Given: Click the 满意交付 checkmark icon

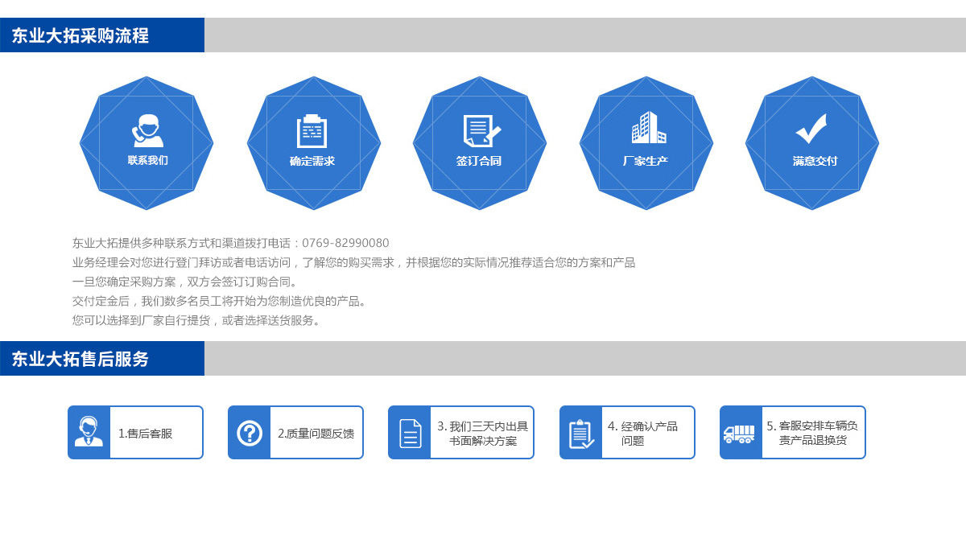Looking at the screenshot, I should 811,129.
